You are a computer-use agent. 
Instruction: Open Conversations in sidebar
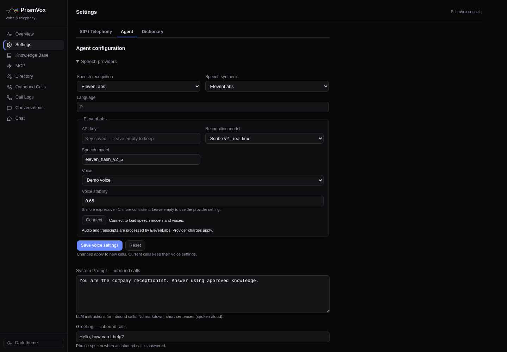pyautogui.click(x=33, y=108)
